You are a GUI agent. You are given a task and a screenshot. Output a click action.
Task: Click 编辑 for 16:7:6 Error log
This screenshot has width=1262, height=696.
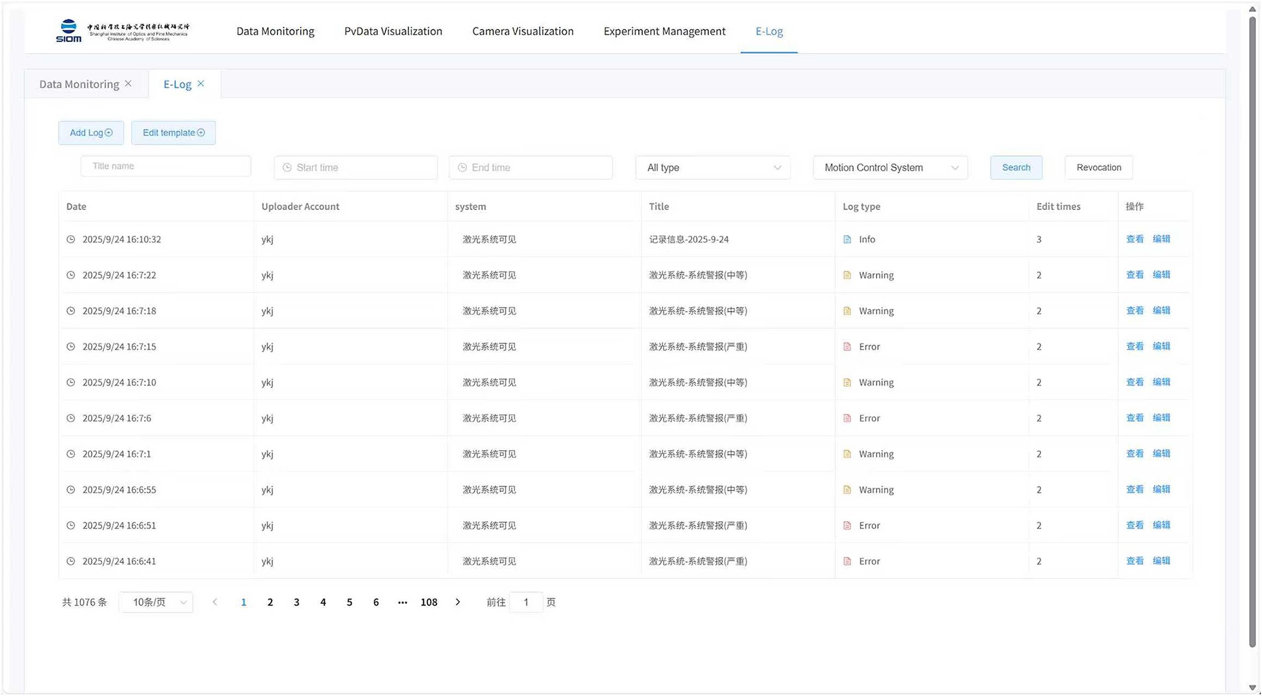(1161, 417)
